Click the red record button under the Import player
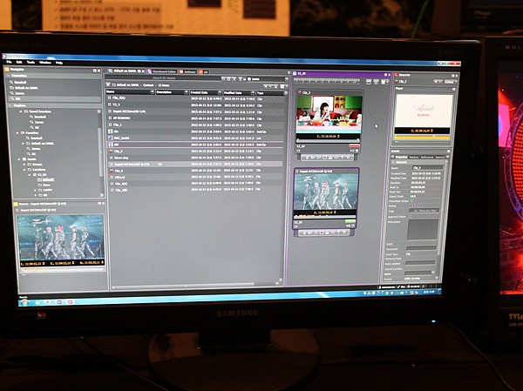 coord(322,233)
